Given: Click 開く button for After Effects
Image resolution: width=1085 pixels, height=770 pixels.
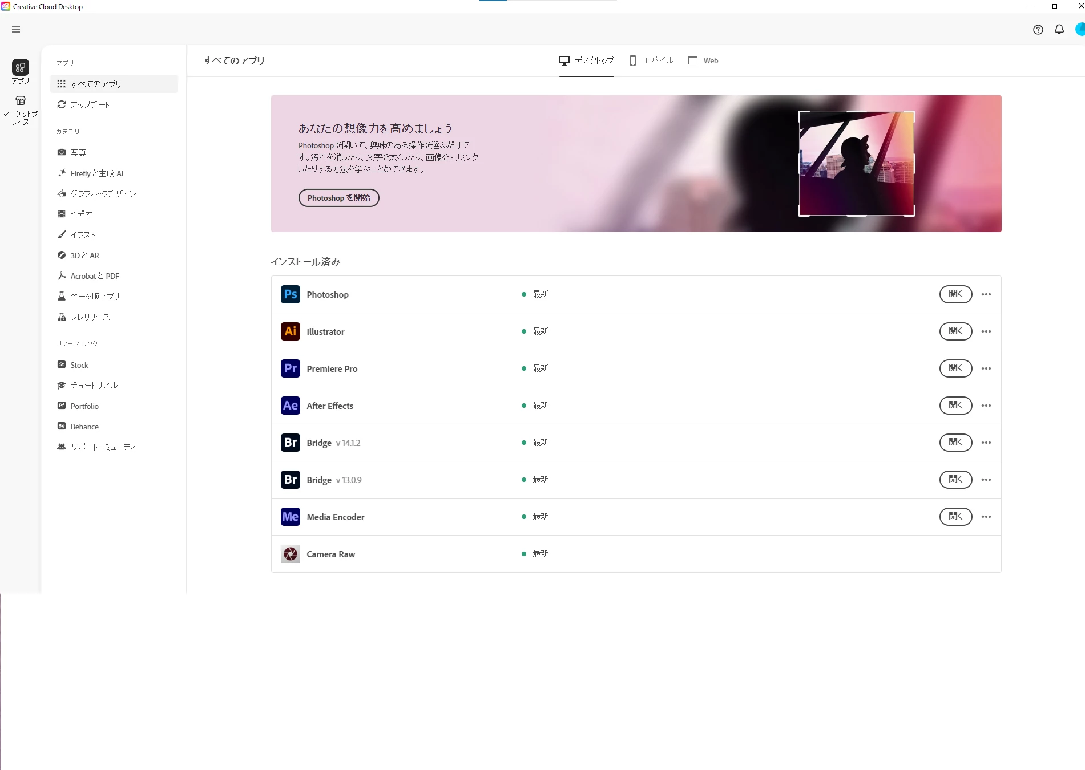Looking at the screenshot, I should point(955,406).
